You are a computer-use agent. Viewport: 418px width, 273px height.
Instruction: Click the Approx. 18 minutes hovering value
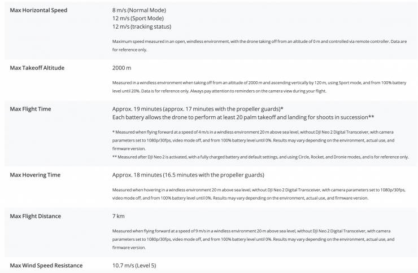click(x=189, y=175)
